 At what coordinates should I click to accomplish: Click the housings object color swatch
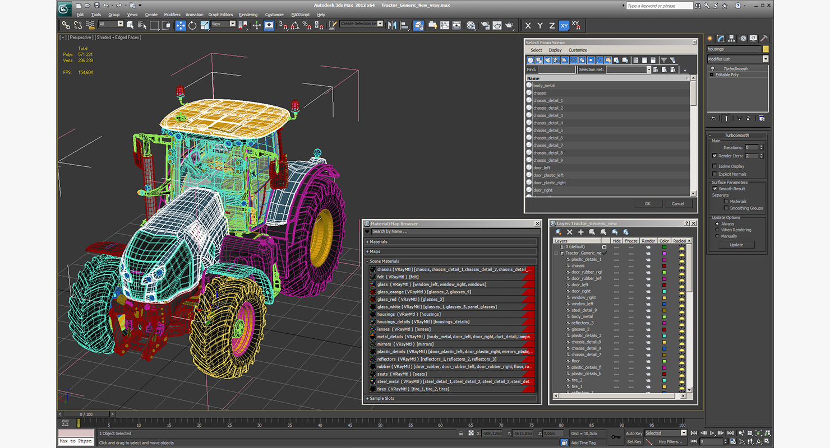[766, 49]
